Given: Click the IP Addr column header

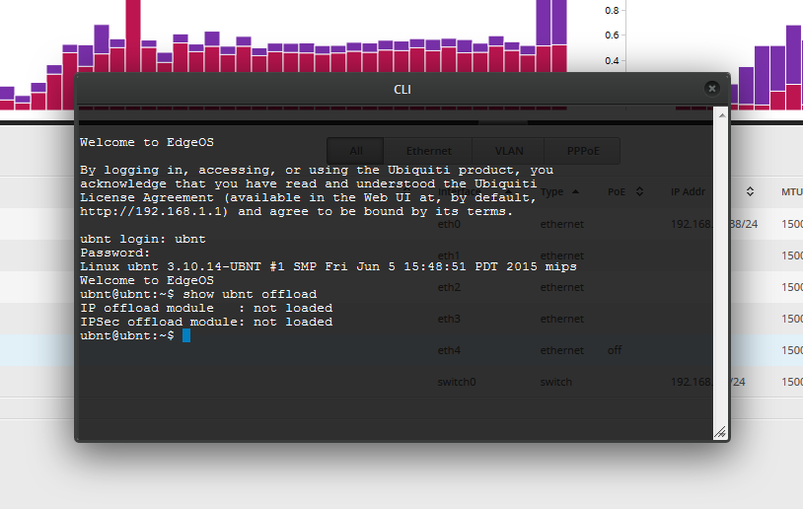Looking at the screenshot, I should point(688,191).
